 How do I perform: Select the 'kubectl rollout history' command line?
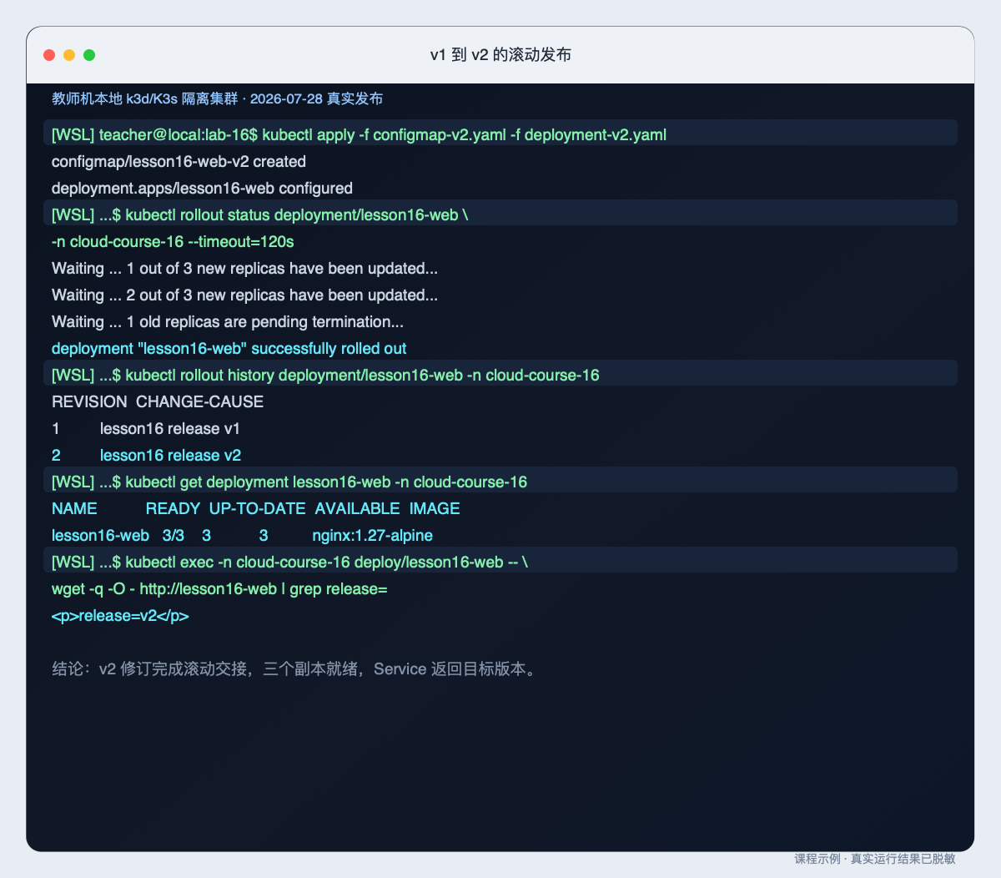[x=500, y=375]
